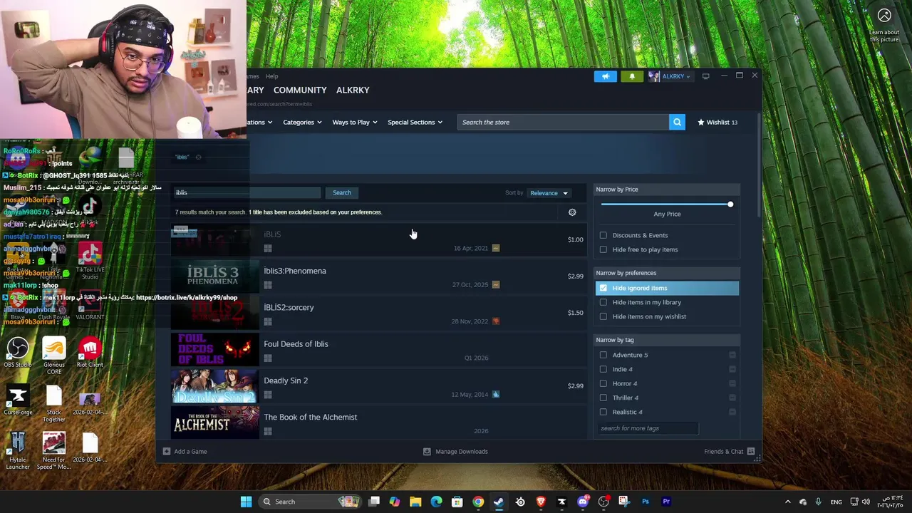
Task: Click the iblis search term input
Action: tap(247, 192)
